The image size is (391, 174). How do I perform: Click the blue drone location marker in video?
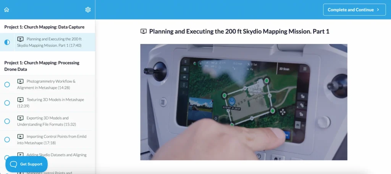click(232, 101)
